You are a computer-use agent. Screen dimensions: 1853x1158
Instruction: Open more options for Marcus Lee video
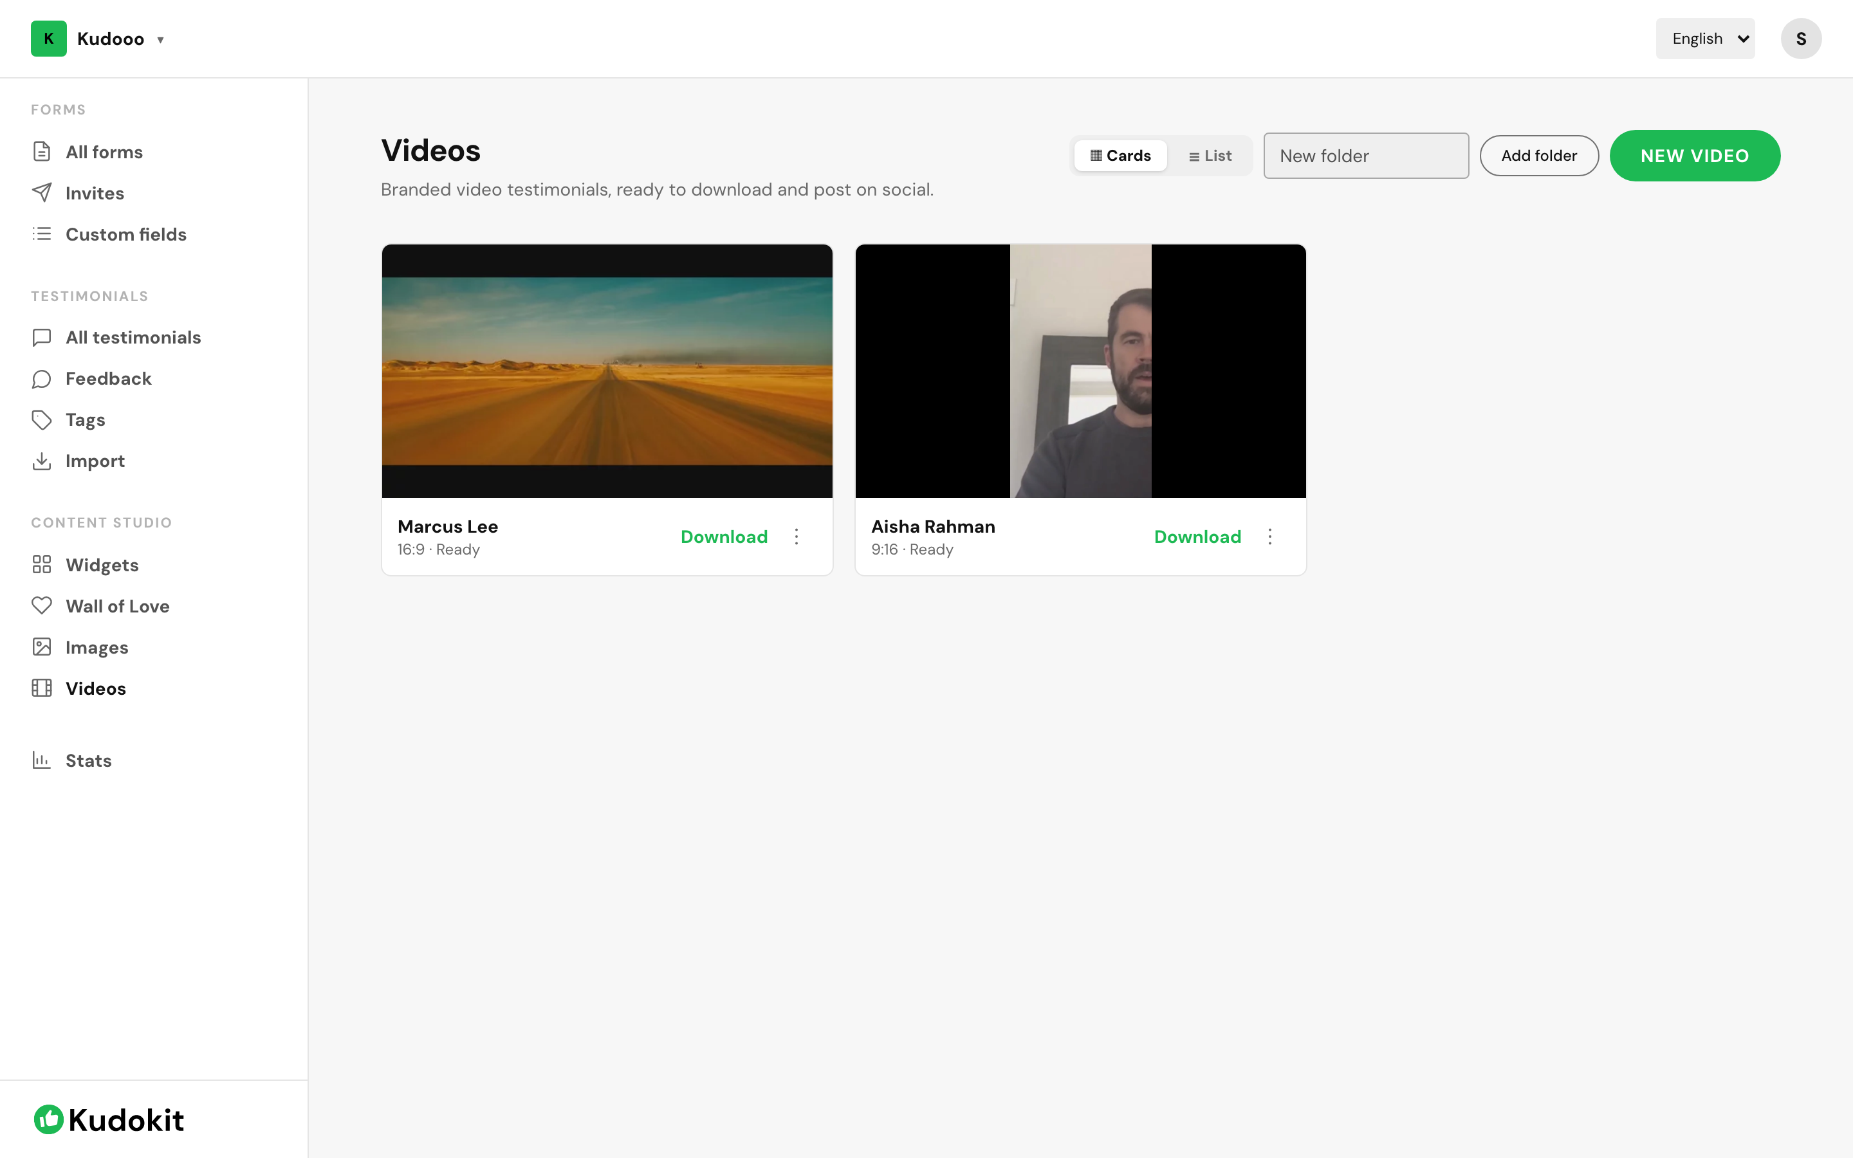[x=797, y=537]
